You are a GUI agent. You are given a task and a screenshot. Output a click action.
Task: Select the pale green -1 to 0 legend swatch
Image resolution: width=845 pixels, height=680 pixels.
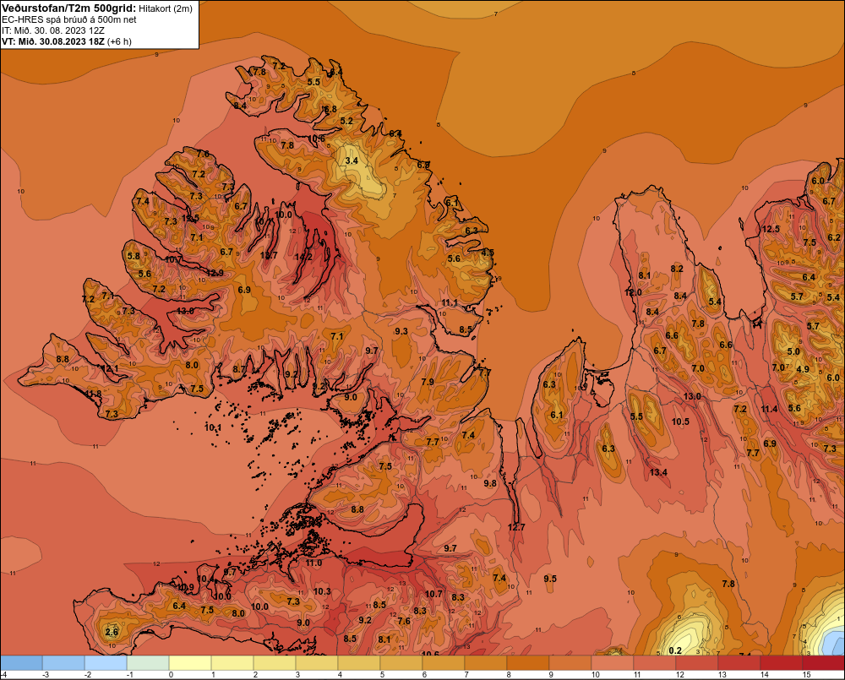tap(148, 663)
